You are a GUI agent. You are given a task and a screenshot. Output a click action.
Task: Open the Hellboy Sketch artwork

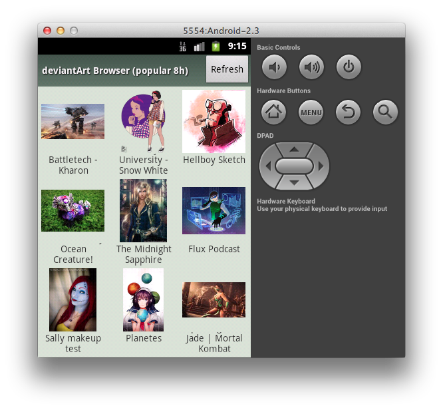(x=214, y=122)
